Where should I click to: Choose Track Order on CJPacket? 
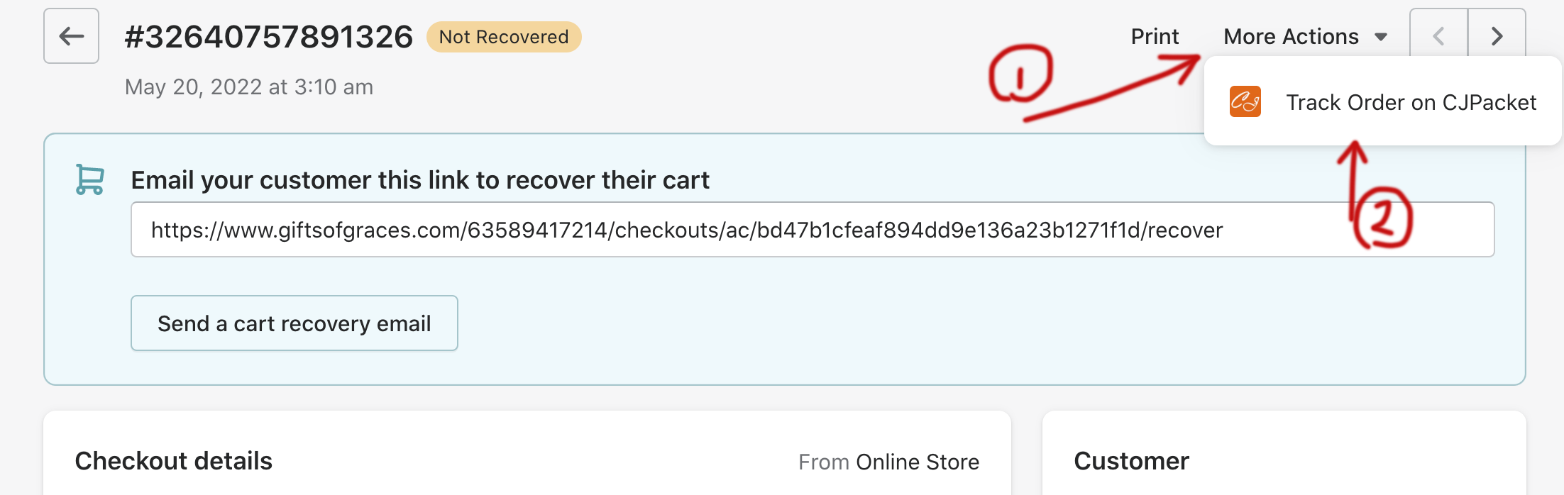tap(1411, 103)
